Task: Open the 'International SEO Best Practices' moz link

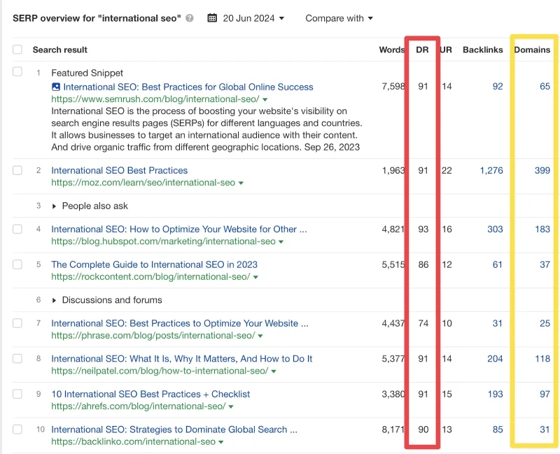Action: pos(119,170)
